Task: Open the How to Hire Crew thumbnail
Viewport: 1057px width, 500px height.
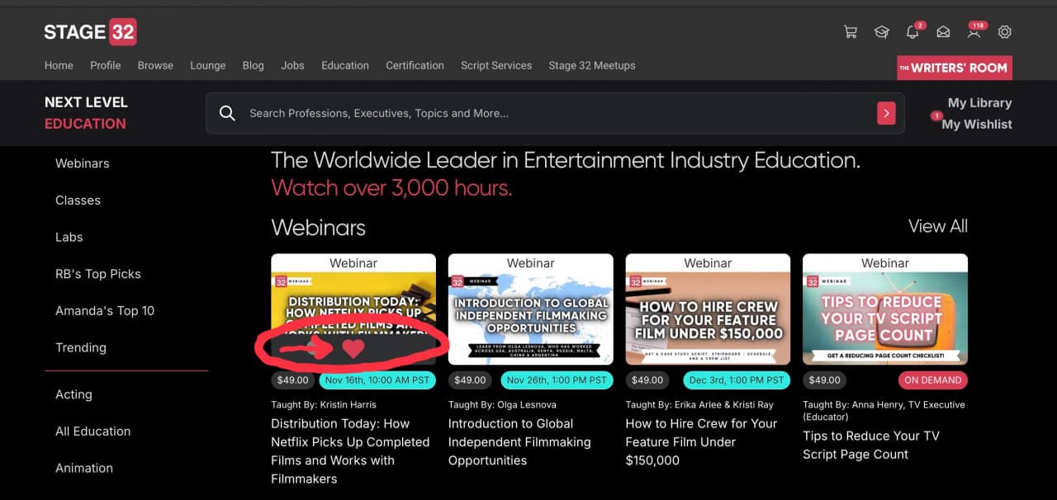Action: tap(708, 309)
